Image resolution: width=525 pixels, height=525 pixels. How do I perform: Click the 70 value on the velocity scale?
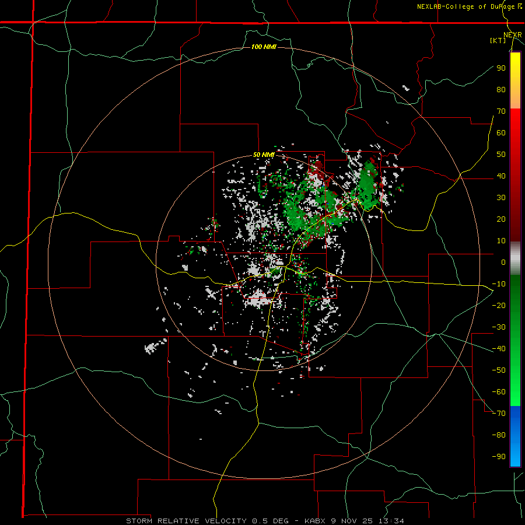pyautogui.click(x=501, y=111)
